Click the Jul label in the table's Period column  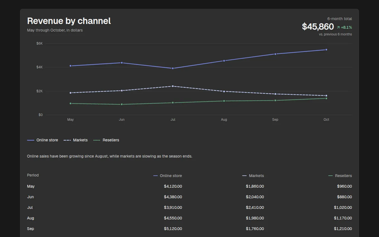tap(30, 207)
